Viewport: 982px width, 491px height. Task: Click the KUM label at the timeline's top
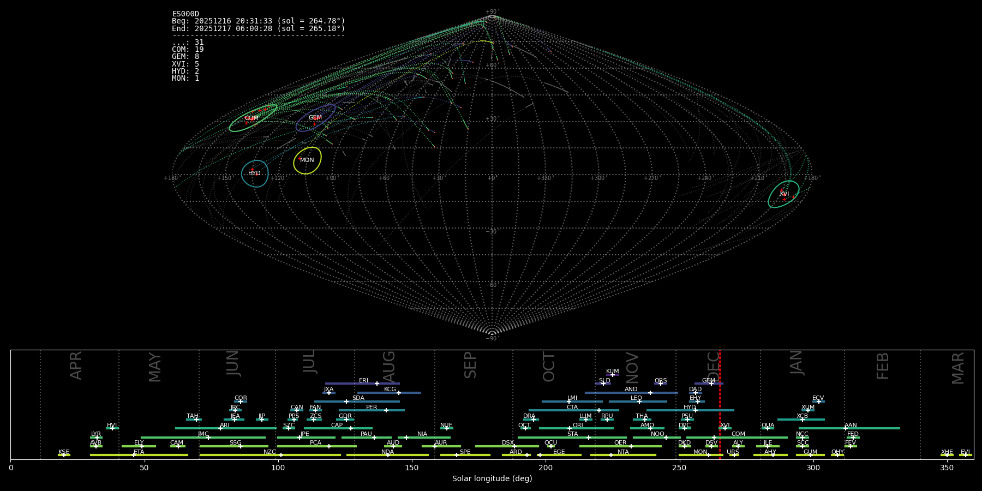612,371
